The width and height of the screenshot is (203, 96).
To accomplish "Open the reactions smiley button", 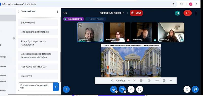I will (140, 89).
